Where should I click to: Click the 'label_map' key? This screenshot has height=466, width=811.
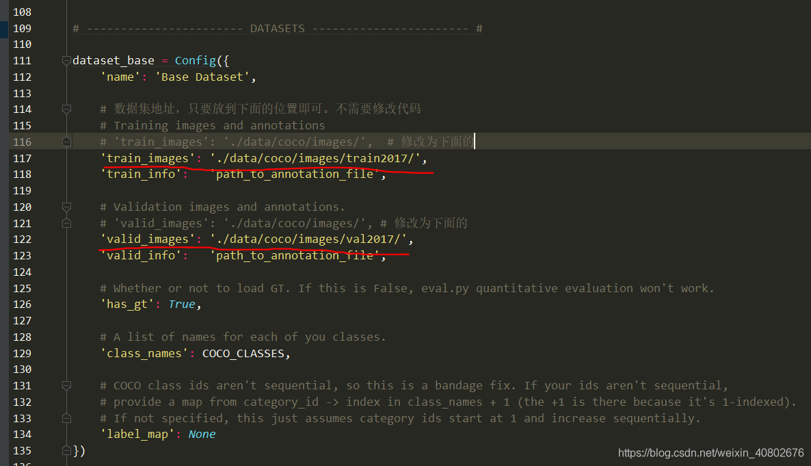137,435
